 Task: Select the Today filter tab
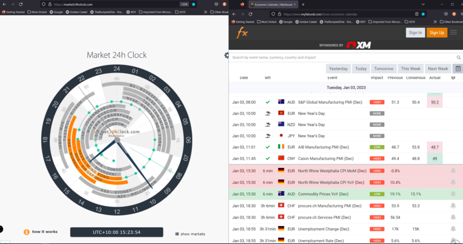point(361,68)
